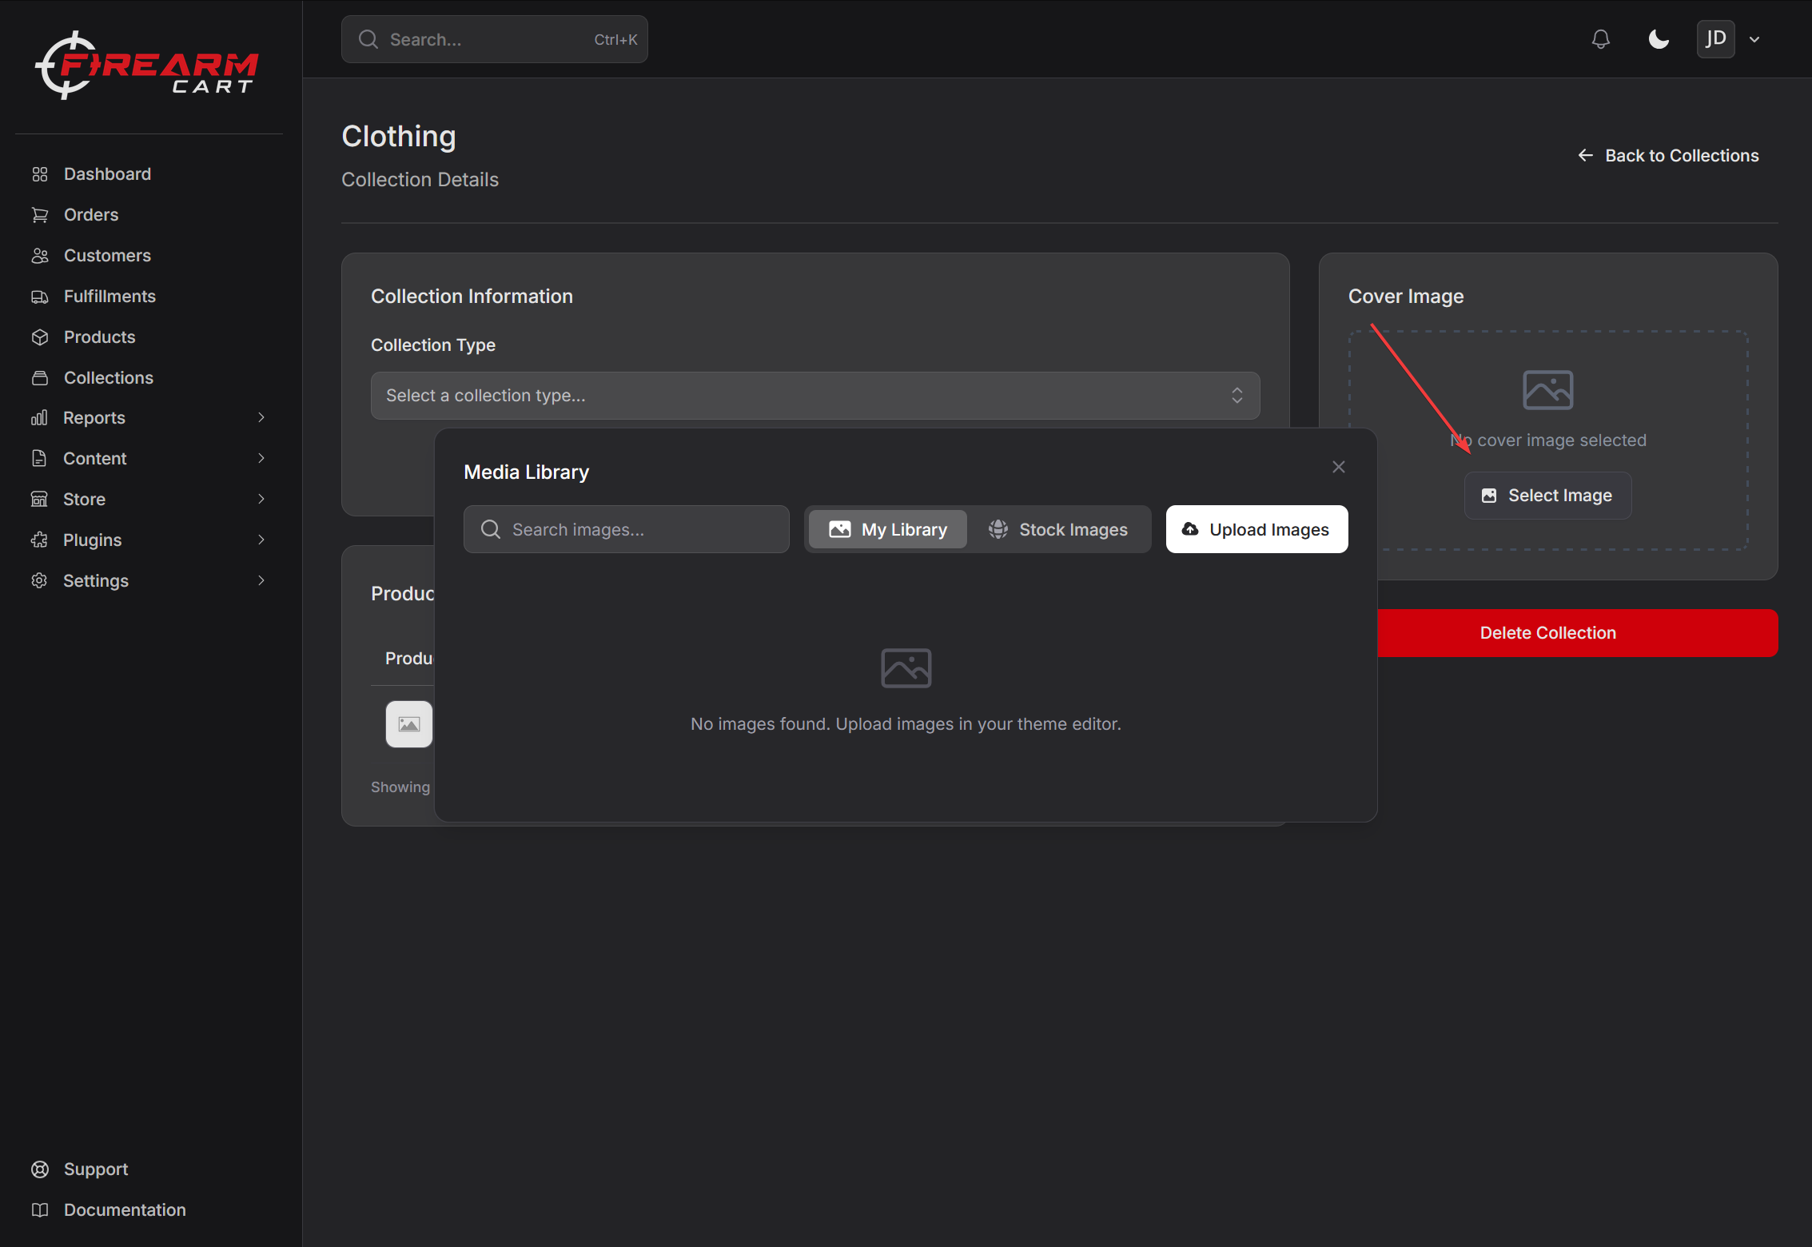The image size is (1812, 1247).
Task: Expand the Reports submenu chevron
Action: (261, 417)
